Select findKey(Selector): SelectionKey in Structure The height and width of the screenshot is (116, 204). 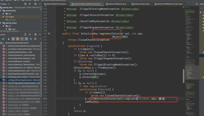click(22, 55)
